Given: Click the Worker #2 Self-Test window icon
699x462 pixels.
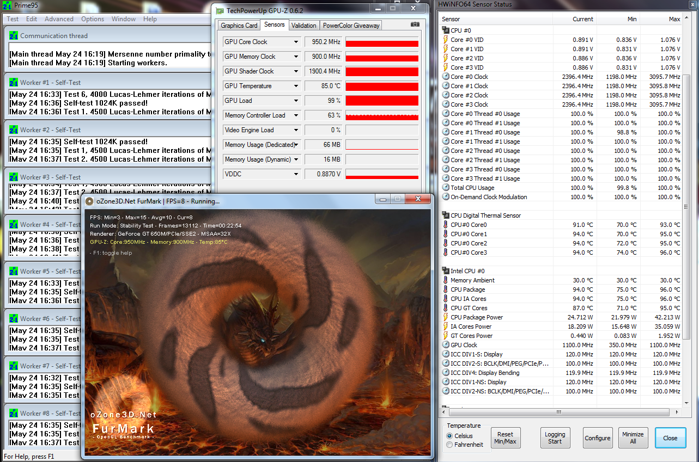Looking at the screenshot, I should point(14,130).
